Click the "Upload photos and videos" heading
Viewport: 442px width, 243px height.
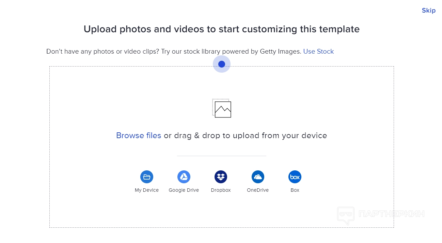click(222, 29)
